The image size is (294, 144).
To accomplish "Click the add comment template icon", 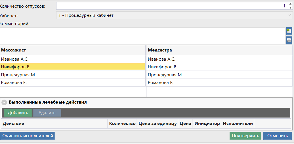I will [x=289, y=31].
